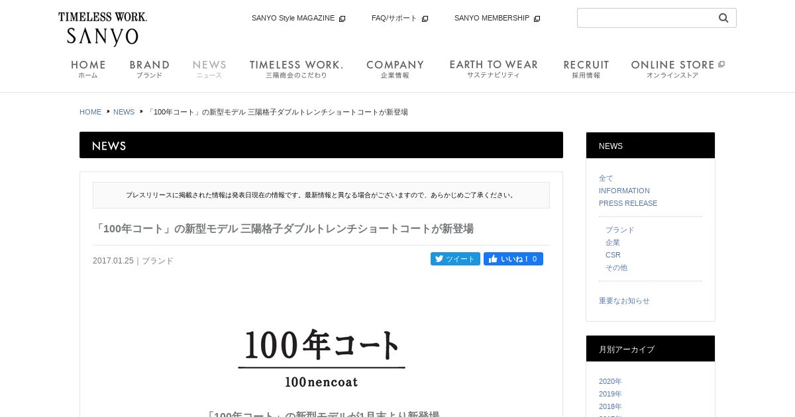Click NEWS in the breadcrumb
795x417 pixels.
click(124, 112)
